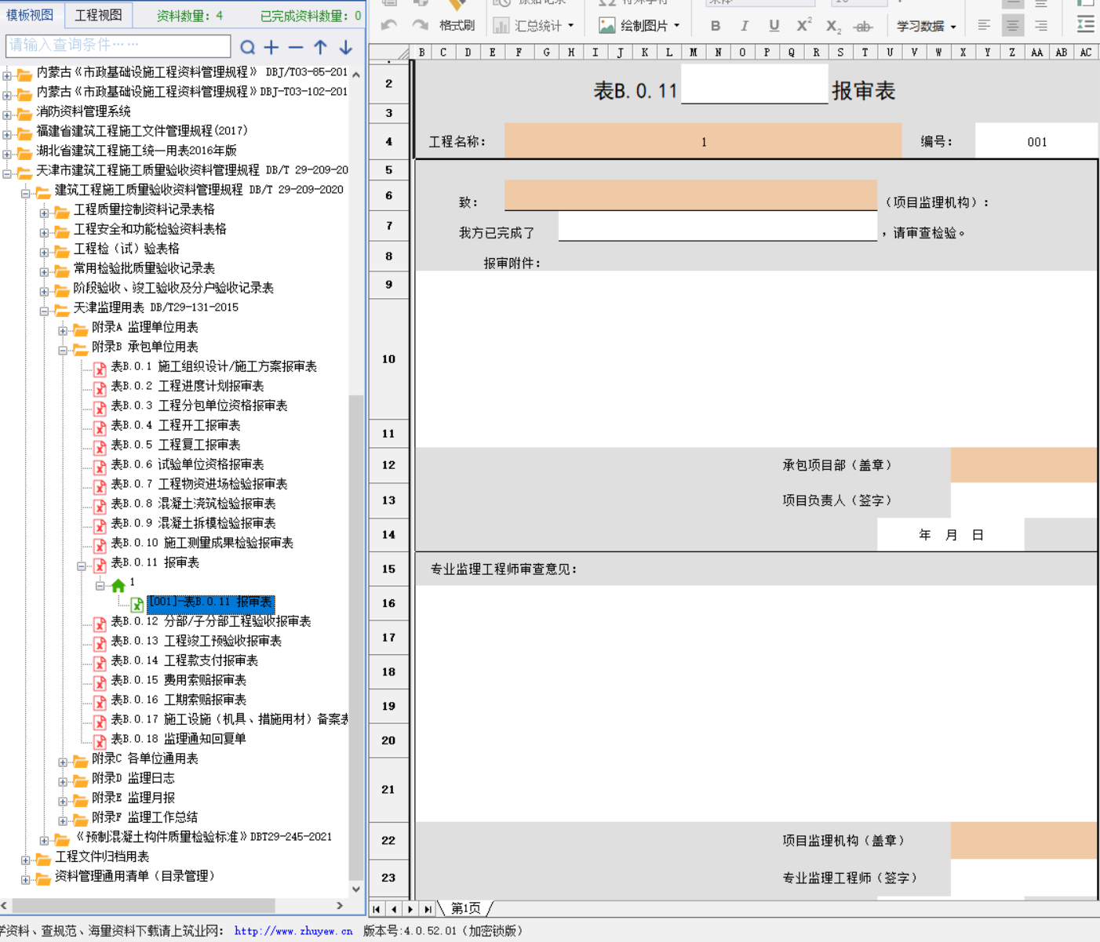The height and width of the screenshot is (942, 1100).
Task: Expand 消防资料管理系统 node
Action: click(x=7, y=115)
